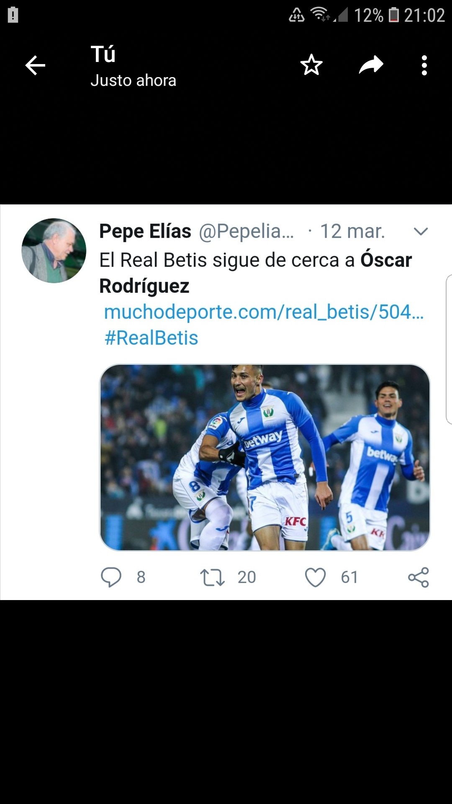Star this message with the star icon
Viewport: 452px width, 804px height.
click(311, 65)
